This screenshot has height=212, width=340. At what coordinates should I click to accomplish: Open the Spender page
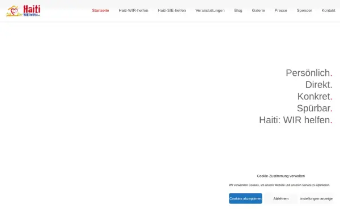(x=304, y=10)
